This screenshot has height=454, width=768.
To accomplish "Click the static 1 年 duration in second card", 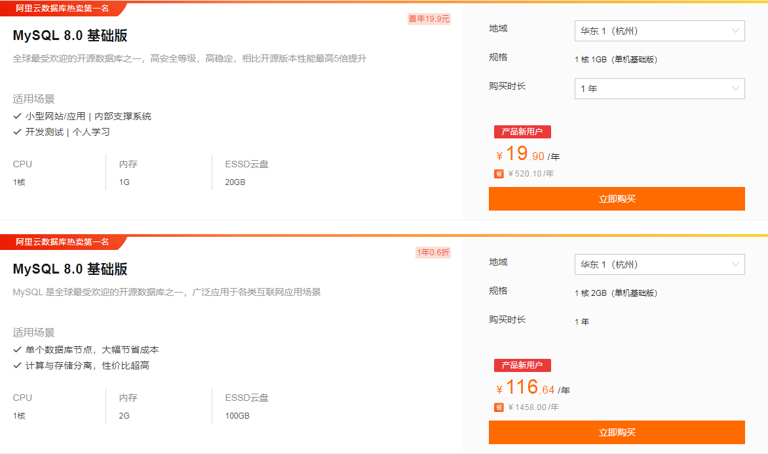I will pyautogui.click(x=582, y=322).
